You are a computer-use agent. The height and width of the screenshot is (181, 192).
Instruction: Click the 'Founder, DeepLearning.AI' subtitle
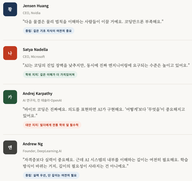42,151
